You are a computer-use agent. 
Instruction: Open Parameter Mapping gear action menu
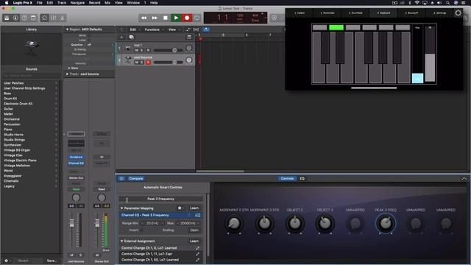(x=180, y=208)
